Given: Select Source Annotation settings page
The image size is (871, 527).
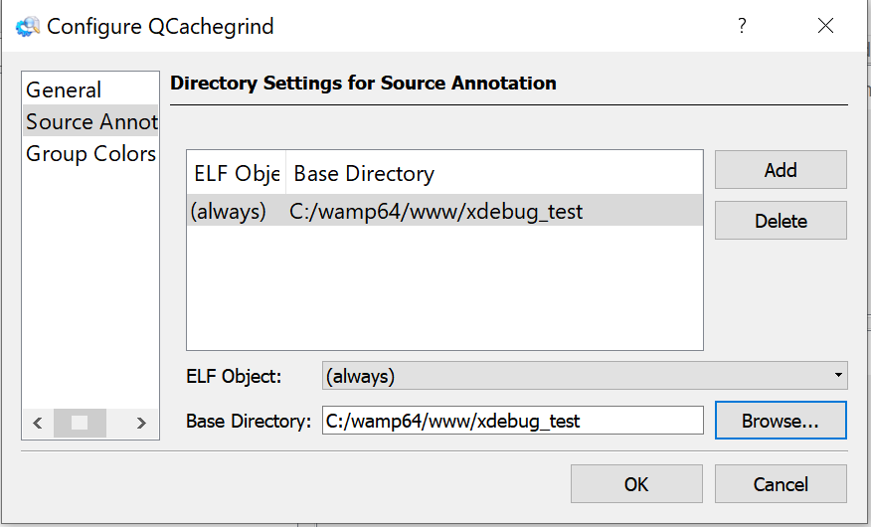Looking at the screenshot, I should coord(90,122).
